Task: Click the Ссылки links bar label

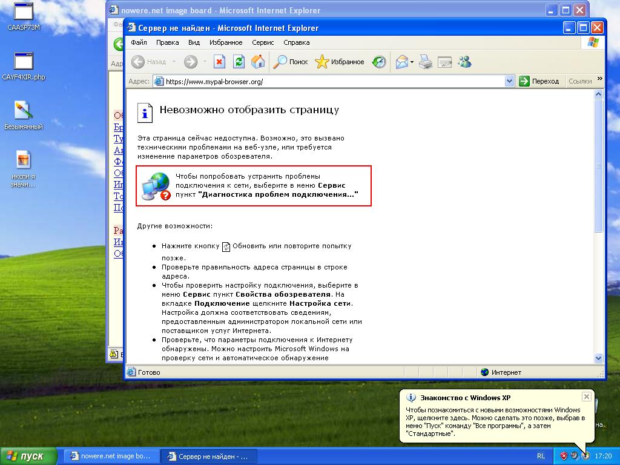Action: pyautogui.click(x=580, y=82)
